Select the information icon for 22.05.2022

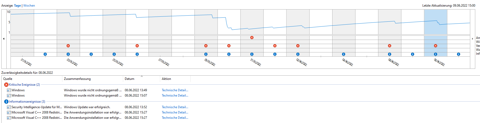45,54
